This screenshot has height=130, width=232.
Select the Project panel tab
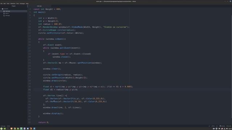pos(14,6)
